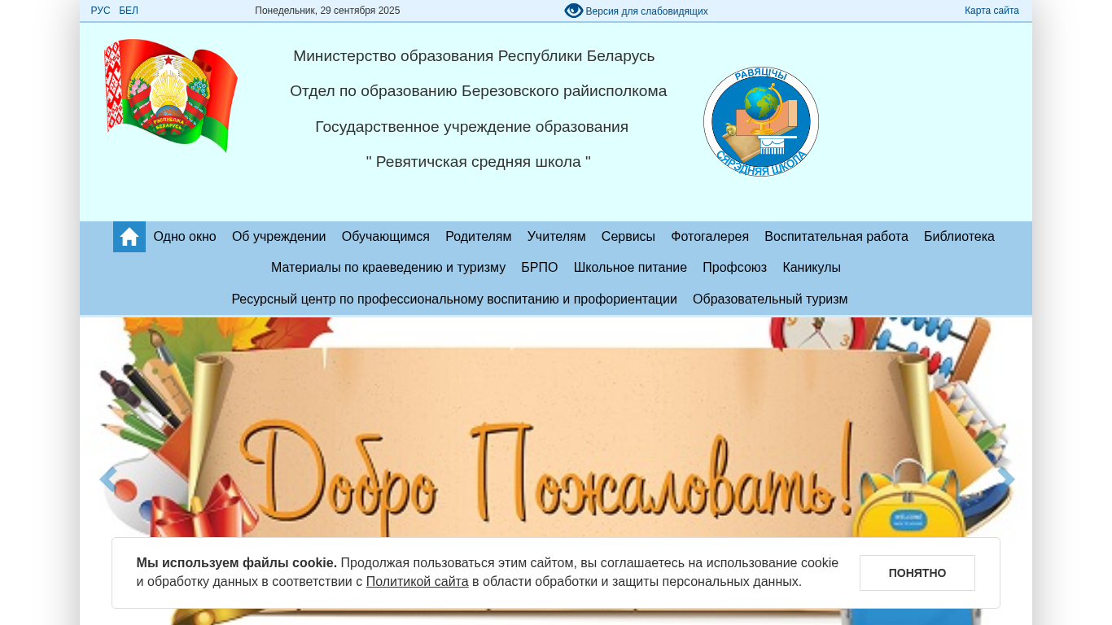Select Обучающимся in the navigation
This screenshot has height=625, width=1112.
click(386, 237)
